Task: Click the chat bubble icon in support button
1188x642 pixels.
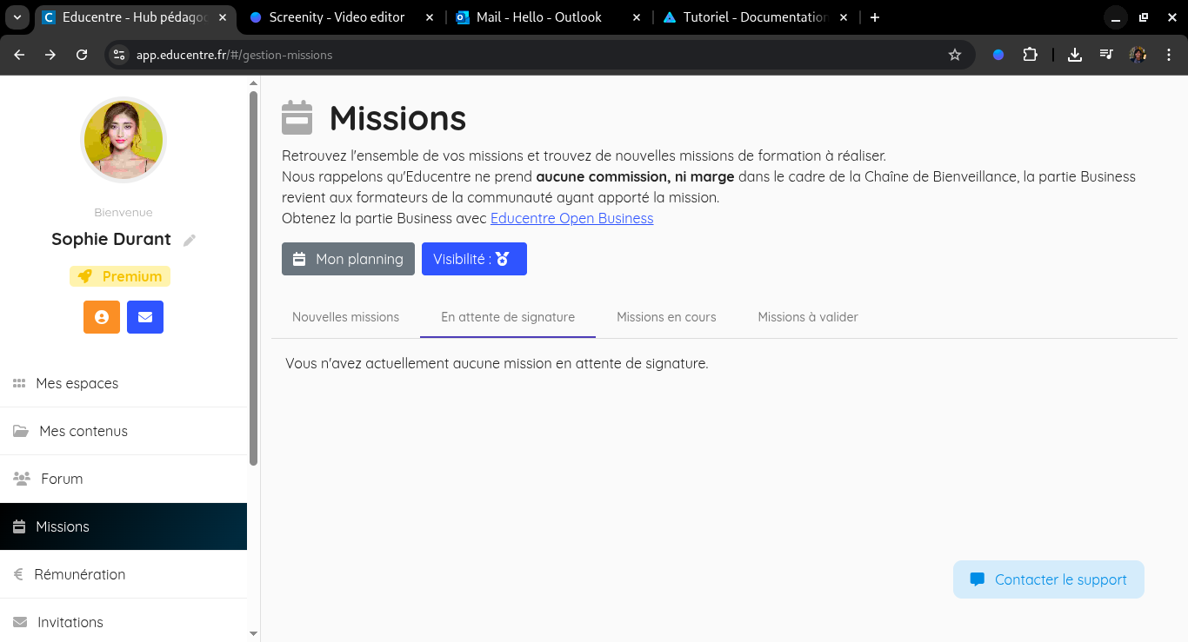Action: [978, 579]
